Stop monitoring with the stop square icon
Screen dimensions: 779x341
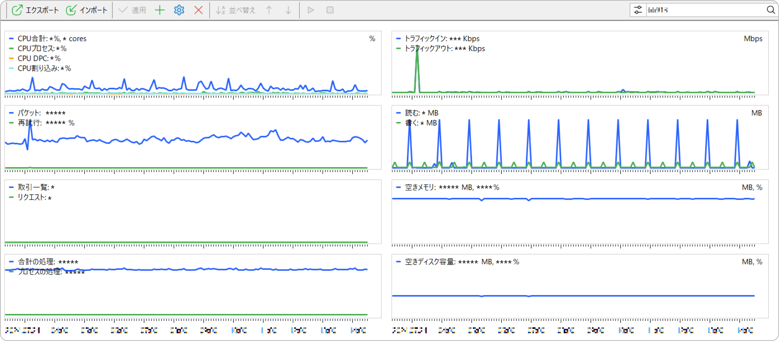click(330, 10)
